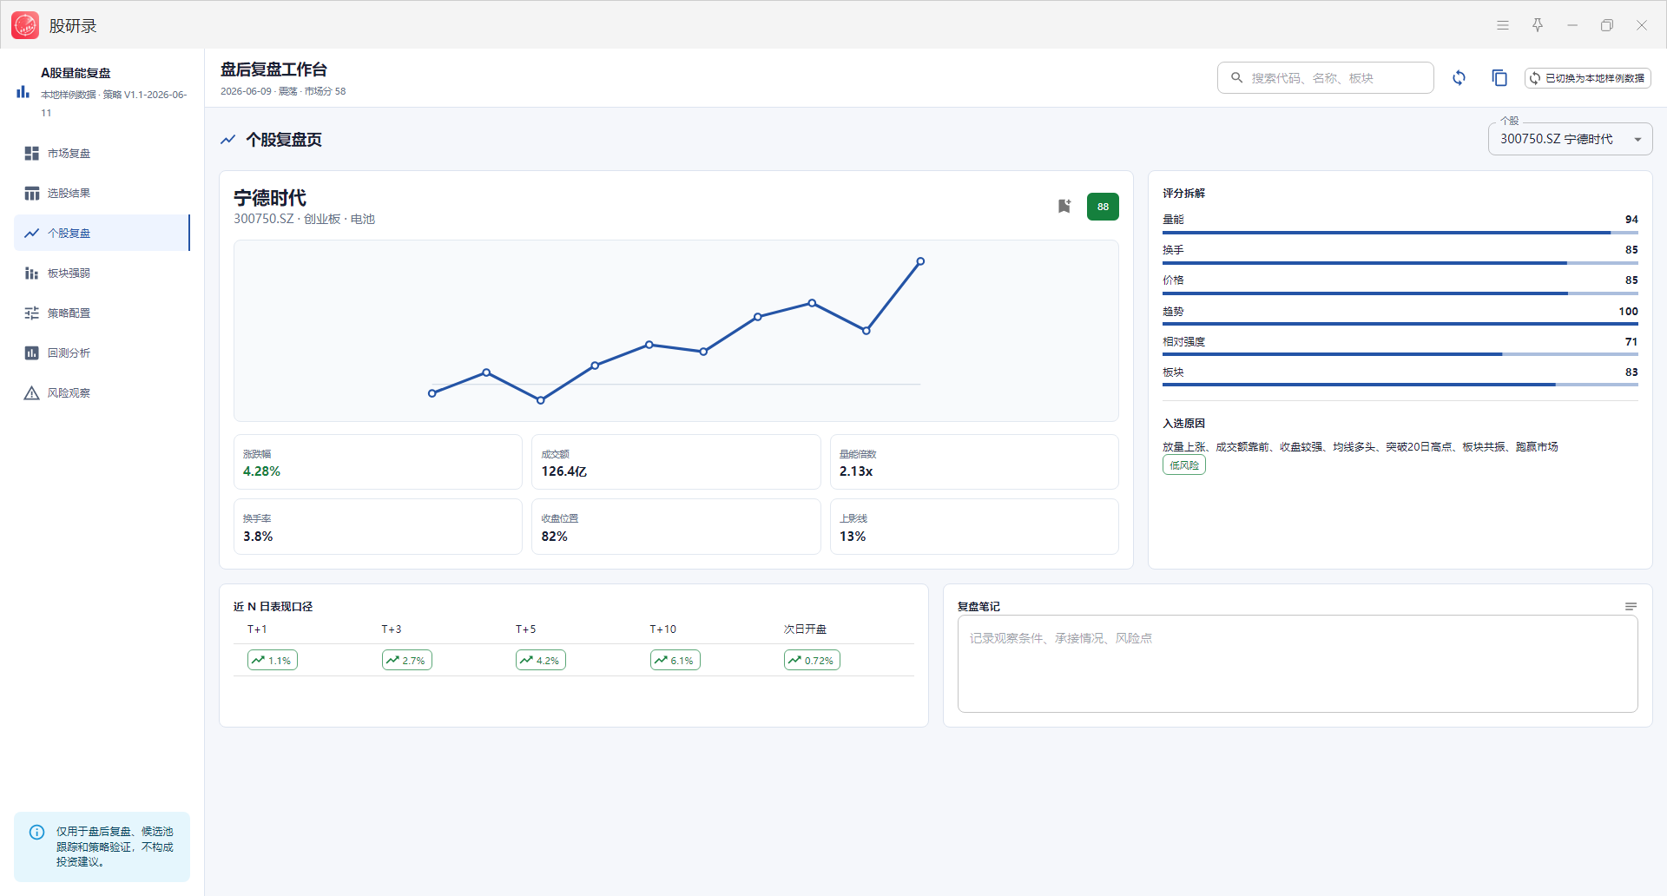This screenshot has height=896, width=1667.
Task: Click the info icon in disclaimer box
Action: pos(36,832)
